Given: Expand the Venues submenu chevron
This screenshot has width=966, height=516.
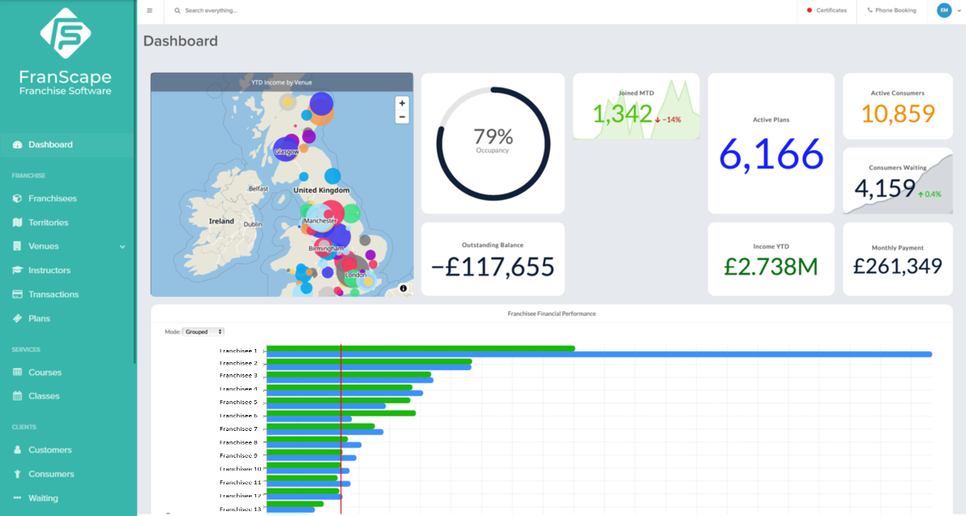Looking at the screenshot, I should tap(123, 246).
